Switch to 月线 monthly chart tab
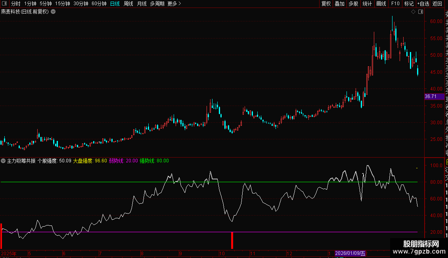 click(x=142, y=4)
